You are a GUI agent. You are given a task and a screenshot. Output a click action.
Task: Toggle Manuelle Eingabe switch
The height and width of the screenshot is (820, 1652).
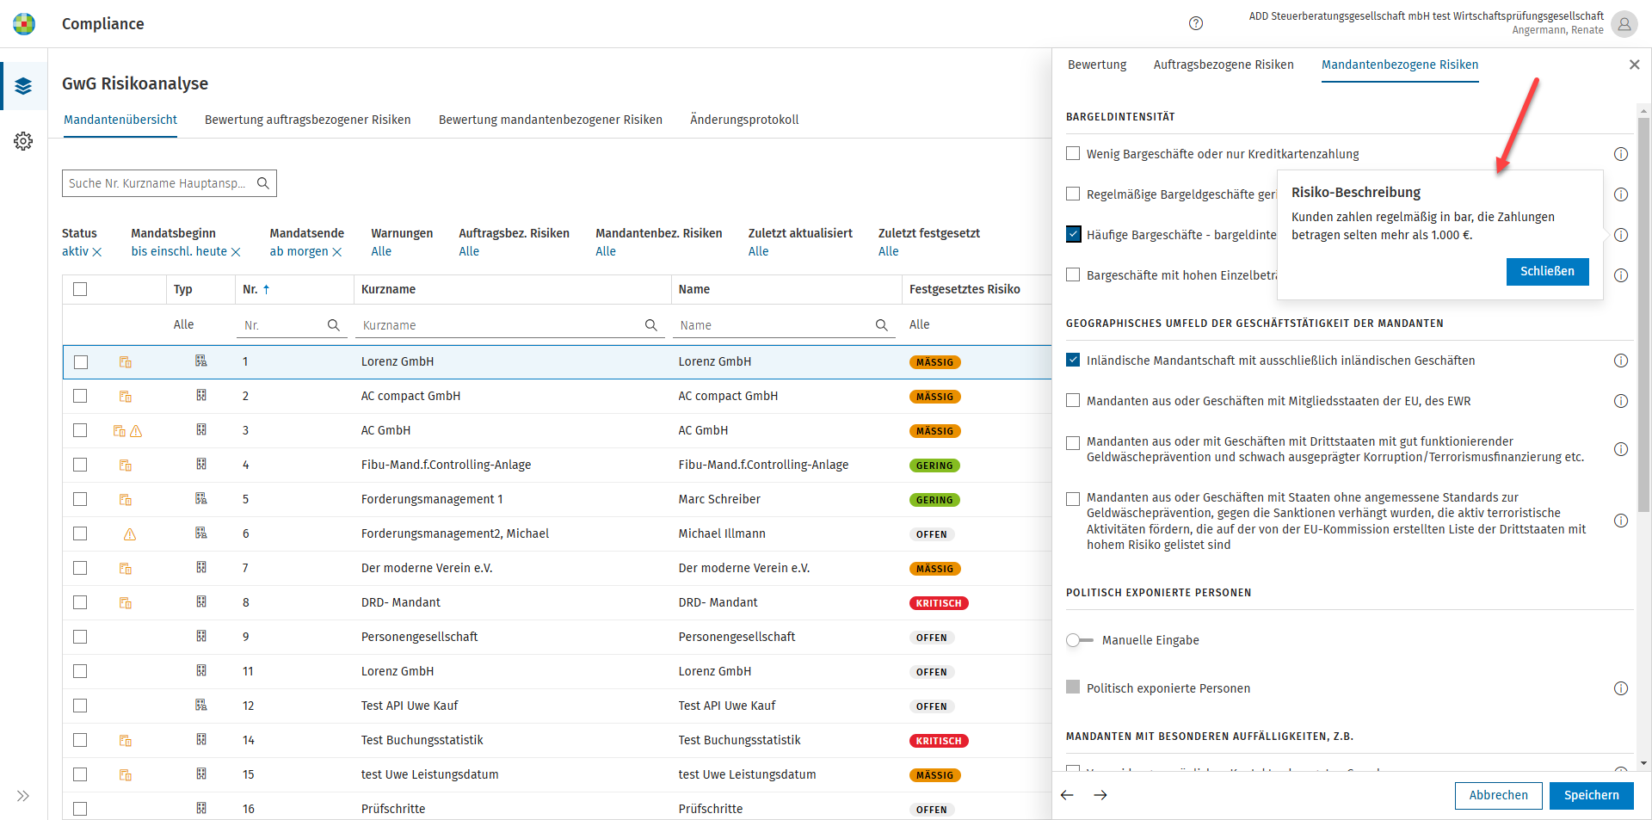[x=1079, y=640]
